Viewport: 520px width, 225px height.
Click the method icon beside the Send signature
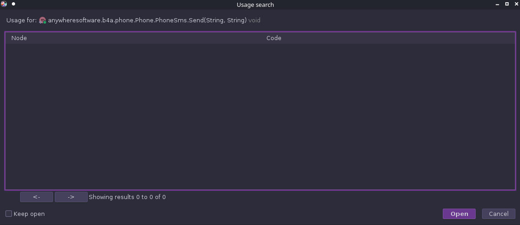pyautogui.click(x=42, y=20)
